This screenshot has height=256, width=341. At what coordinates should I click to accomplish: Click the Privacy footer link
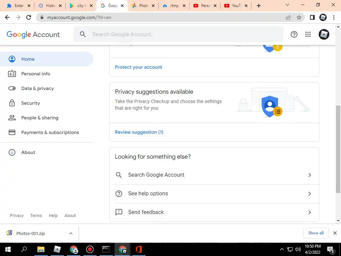17,216
